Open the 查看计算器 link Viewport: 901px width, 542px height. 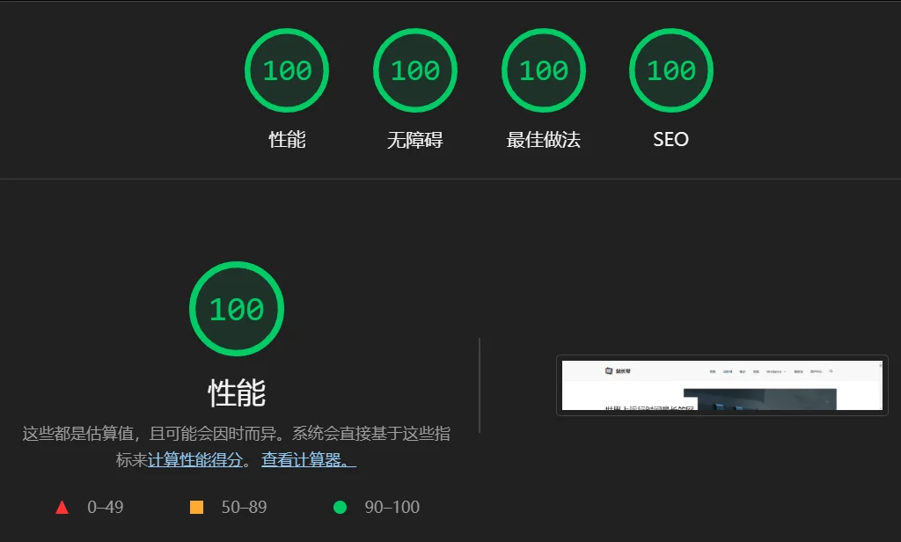point(308,460)
